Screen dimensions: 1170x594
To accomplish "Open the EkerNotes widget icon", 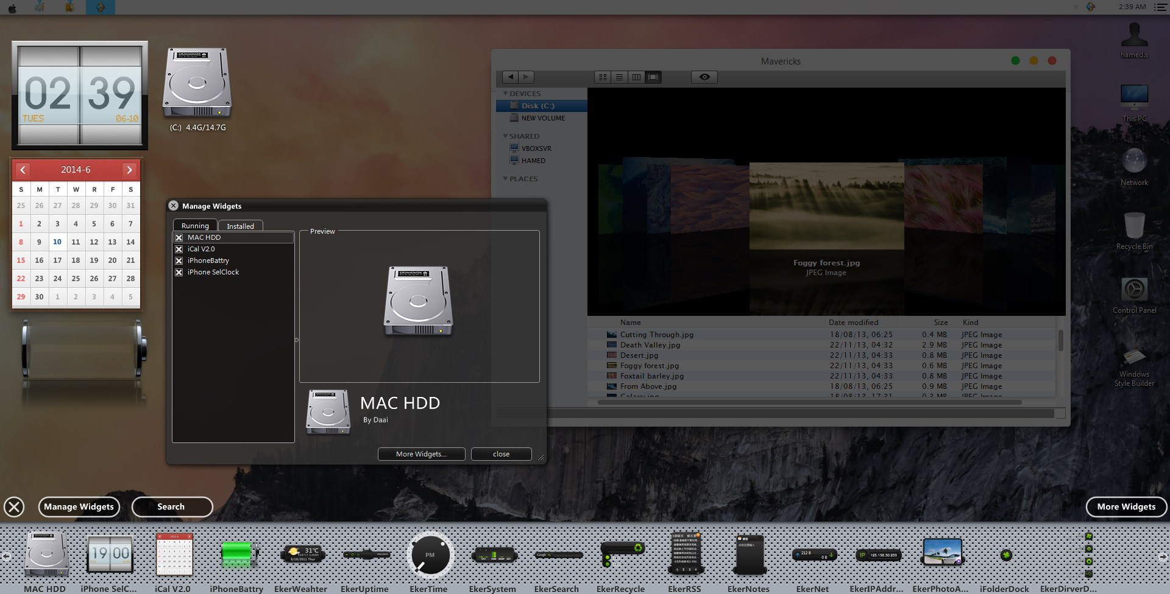I will point(750,554).
